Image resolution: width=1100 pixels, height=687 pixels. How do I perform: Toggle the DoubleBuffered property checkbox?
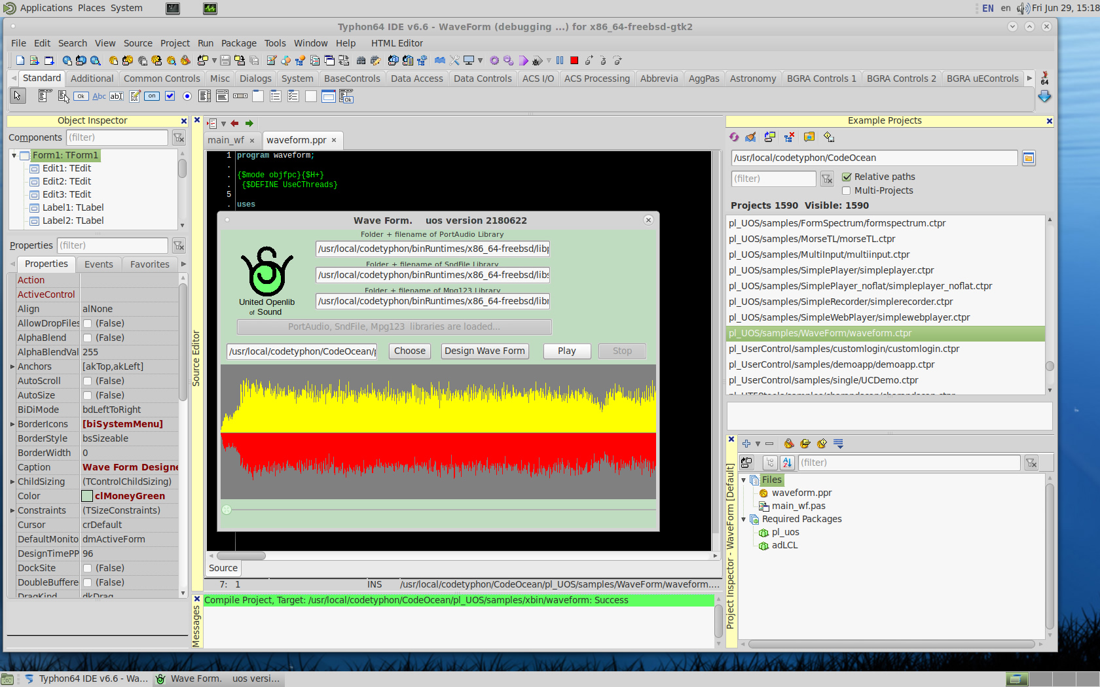coord(87,582)
